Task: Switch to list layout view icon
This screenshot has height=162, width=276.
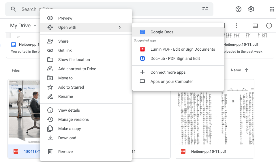Action: [255, 26]
